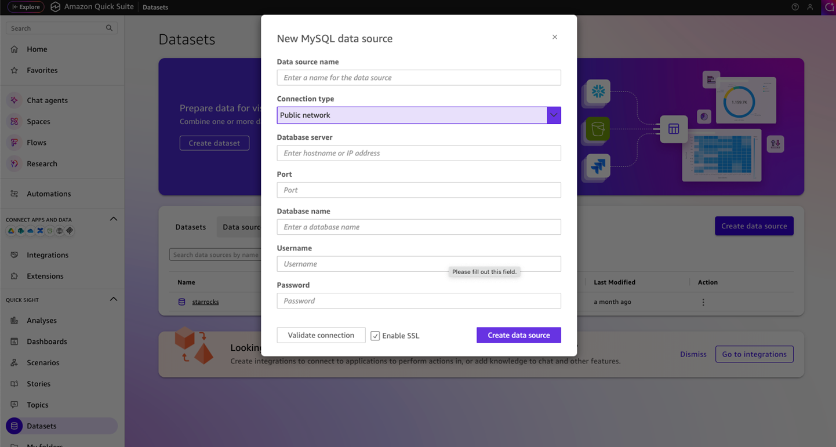836x447 pixels.
Task: Switch to the Datasets tab
Action: coord(190,227)
